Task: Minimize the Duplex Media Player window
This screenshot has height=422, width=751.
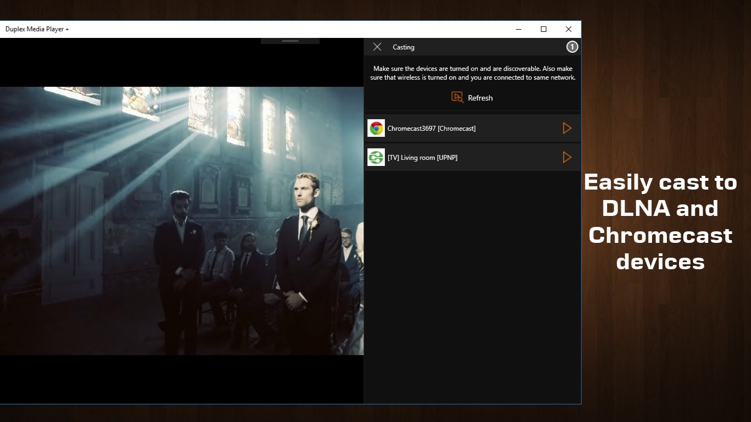Action: (x=518, y=29)
